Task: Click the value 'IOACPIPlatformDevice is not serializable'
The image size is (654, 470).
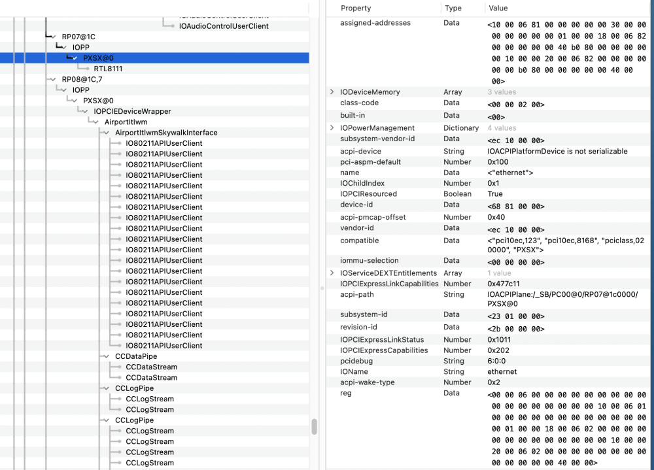Action: tap(557, 151)
